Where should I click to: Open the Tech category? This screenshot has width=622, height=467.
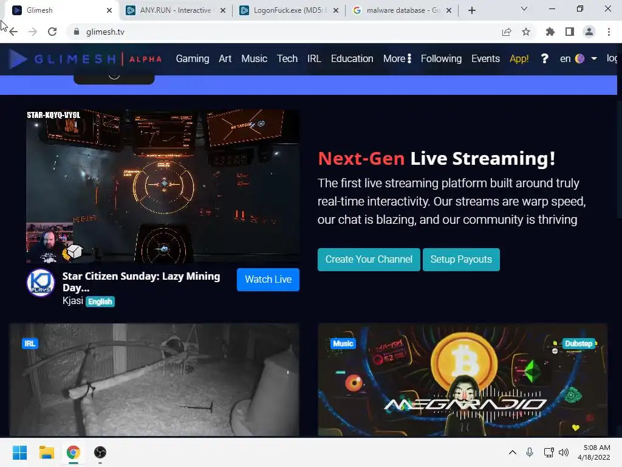click(x=287, y=59)
